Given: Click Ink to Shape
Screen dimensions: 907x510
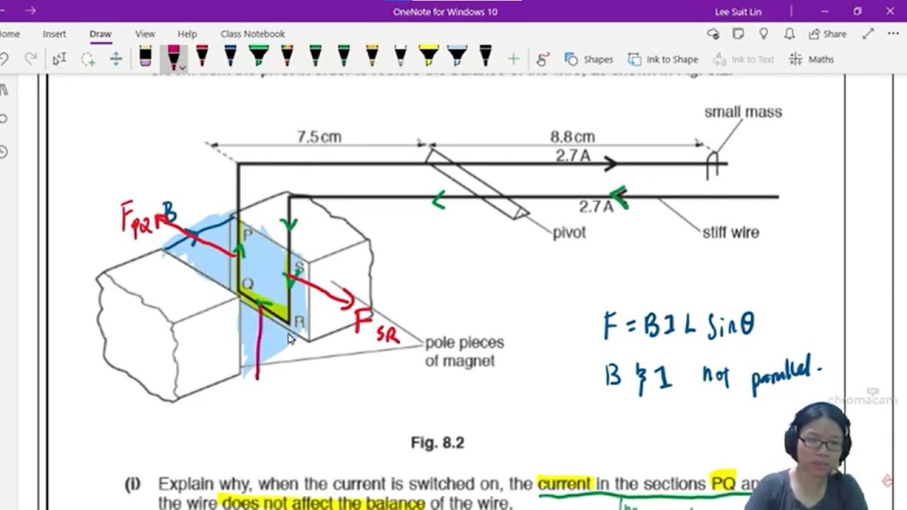Looking at the screenshot, I should tap(663, 59).
